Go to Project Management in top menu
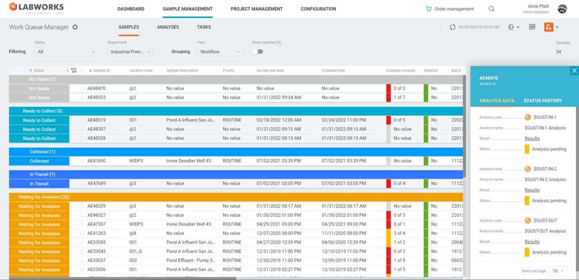The height and width of the screenshot is (280, 579). [x=256, y=9]
